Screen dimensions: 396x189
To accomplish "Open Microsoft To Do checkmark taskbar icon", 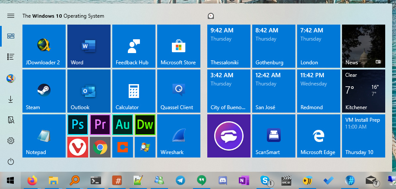I will click(329, 180).
